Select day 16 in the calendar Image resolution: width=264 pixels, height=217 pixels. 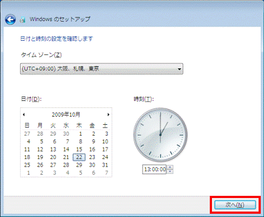(92, 149)
